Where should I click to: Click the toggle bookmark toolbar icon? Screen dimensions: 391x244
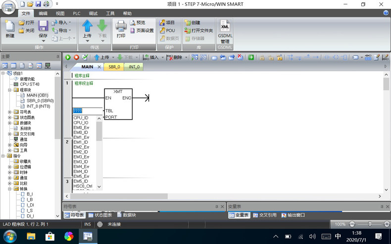(214, 57)
